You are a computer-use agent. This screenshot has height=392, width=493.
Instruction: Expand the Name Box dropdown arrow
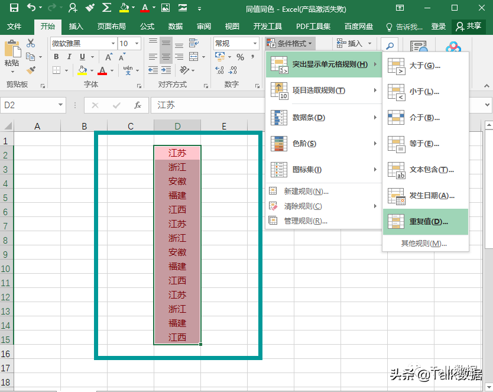pyautogui.click(x=60, y=105)
